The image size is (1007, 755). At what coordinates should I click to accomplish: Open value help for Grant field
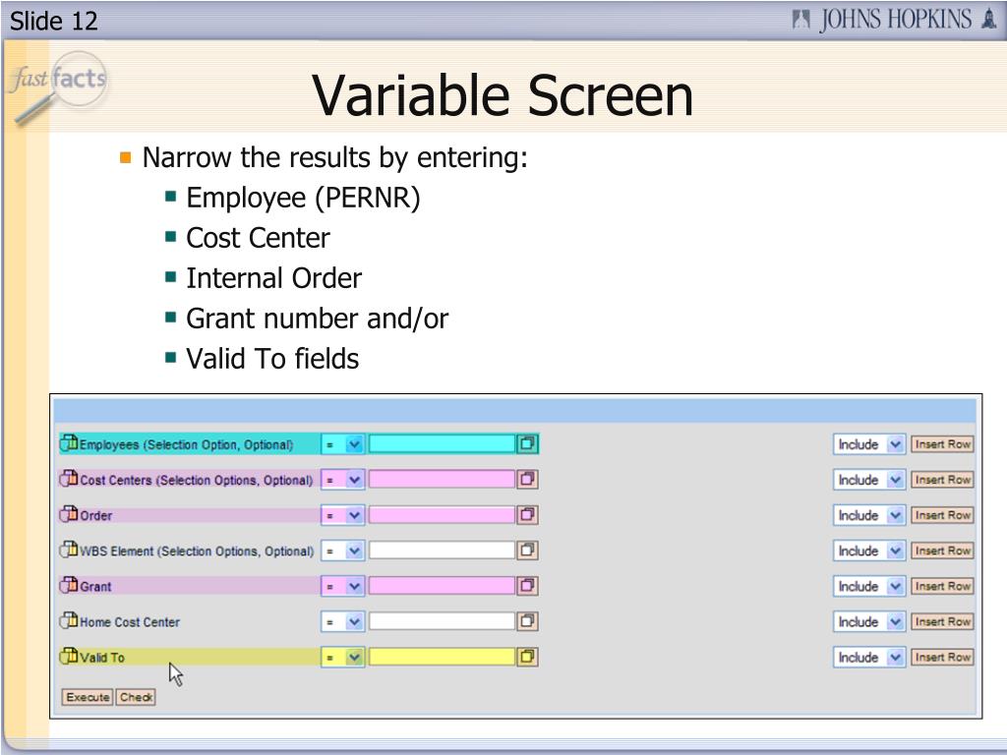[527, 586]
